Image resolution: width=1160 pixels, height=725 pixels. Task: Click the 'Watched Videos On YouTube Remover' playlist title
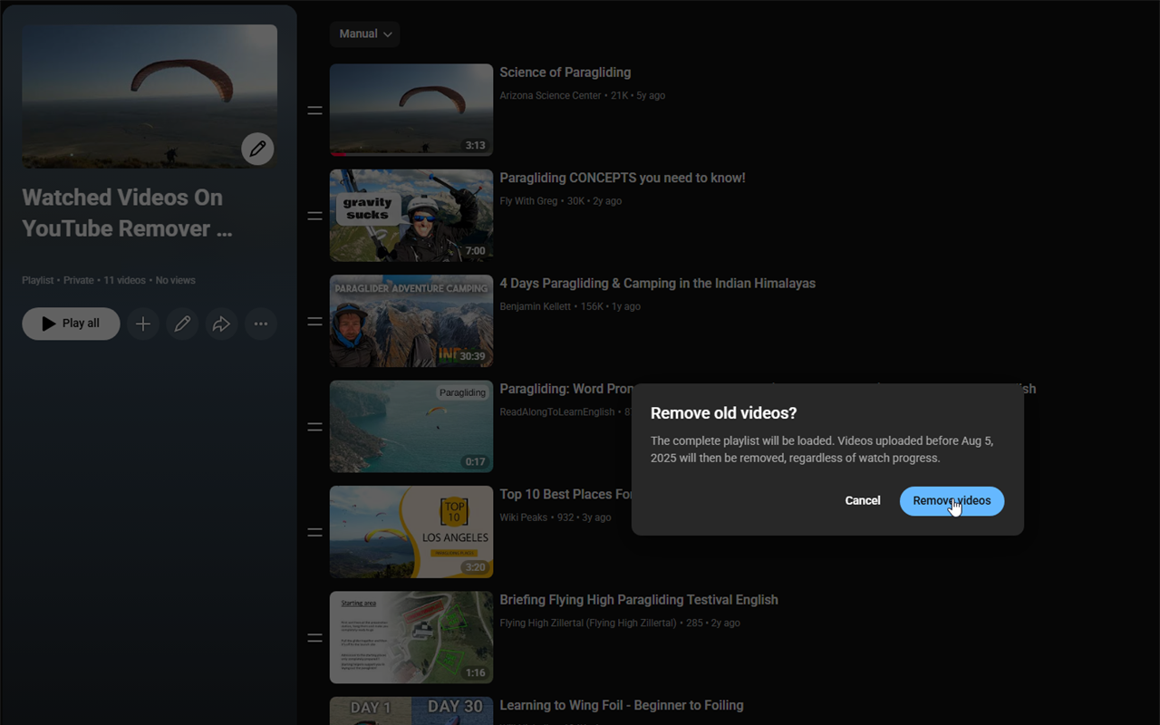click(x=127, y=213)
